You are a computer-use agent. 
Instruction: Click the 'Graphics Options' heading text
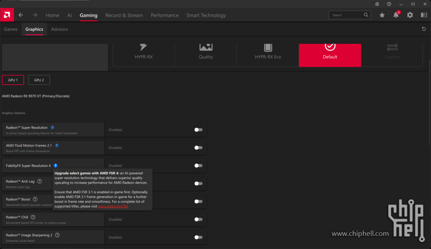14,113
